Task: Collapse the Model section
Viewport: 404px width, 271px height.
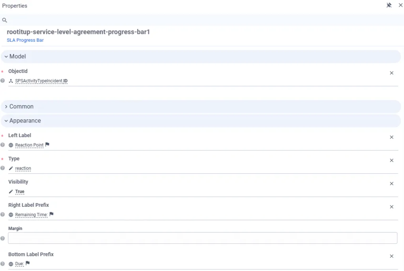Action: click(x=6, y=56)
